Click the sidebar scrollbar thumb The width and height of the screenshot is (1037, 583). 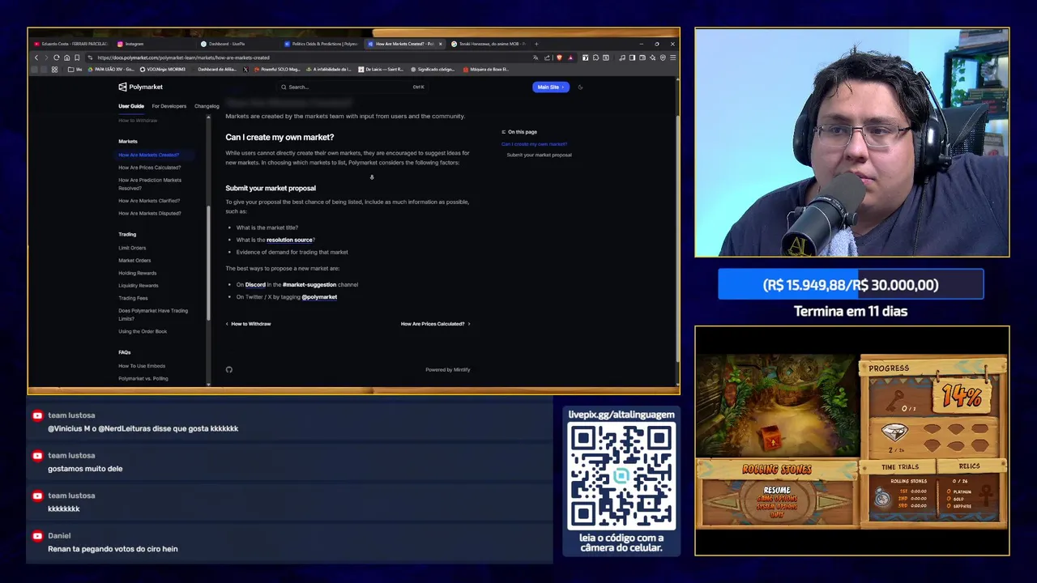[x=208, y=263]
